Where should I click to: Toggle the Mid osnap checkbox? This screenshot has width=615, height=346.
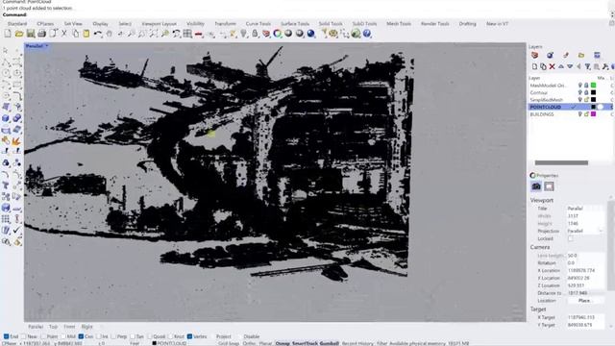click(63, 336)
